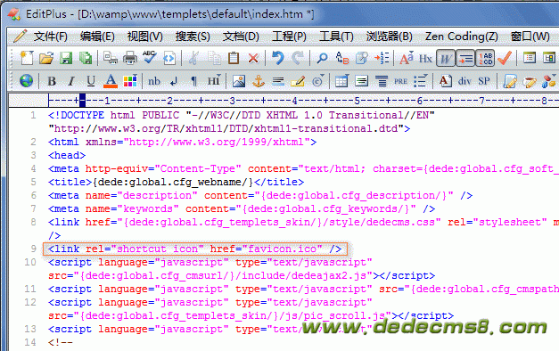
Task: Click the font color A swatch
Action: [111, 81]
